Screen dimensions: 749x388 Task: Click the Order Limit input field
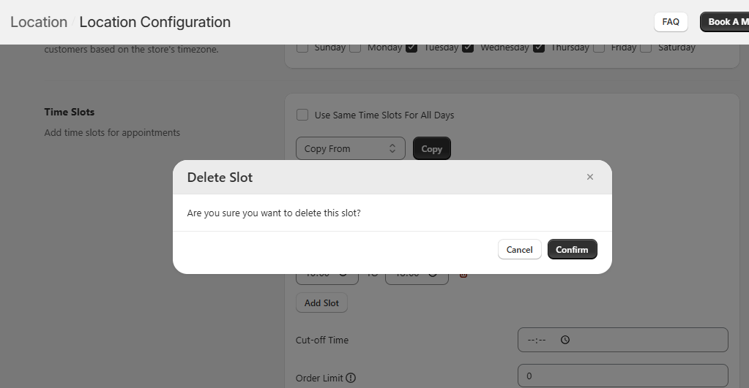tap(622, 376)
